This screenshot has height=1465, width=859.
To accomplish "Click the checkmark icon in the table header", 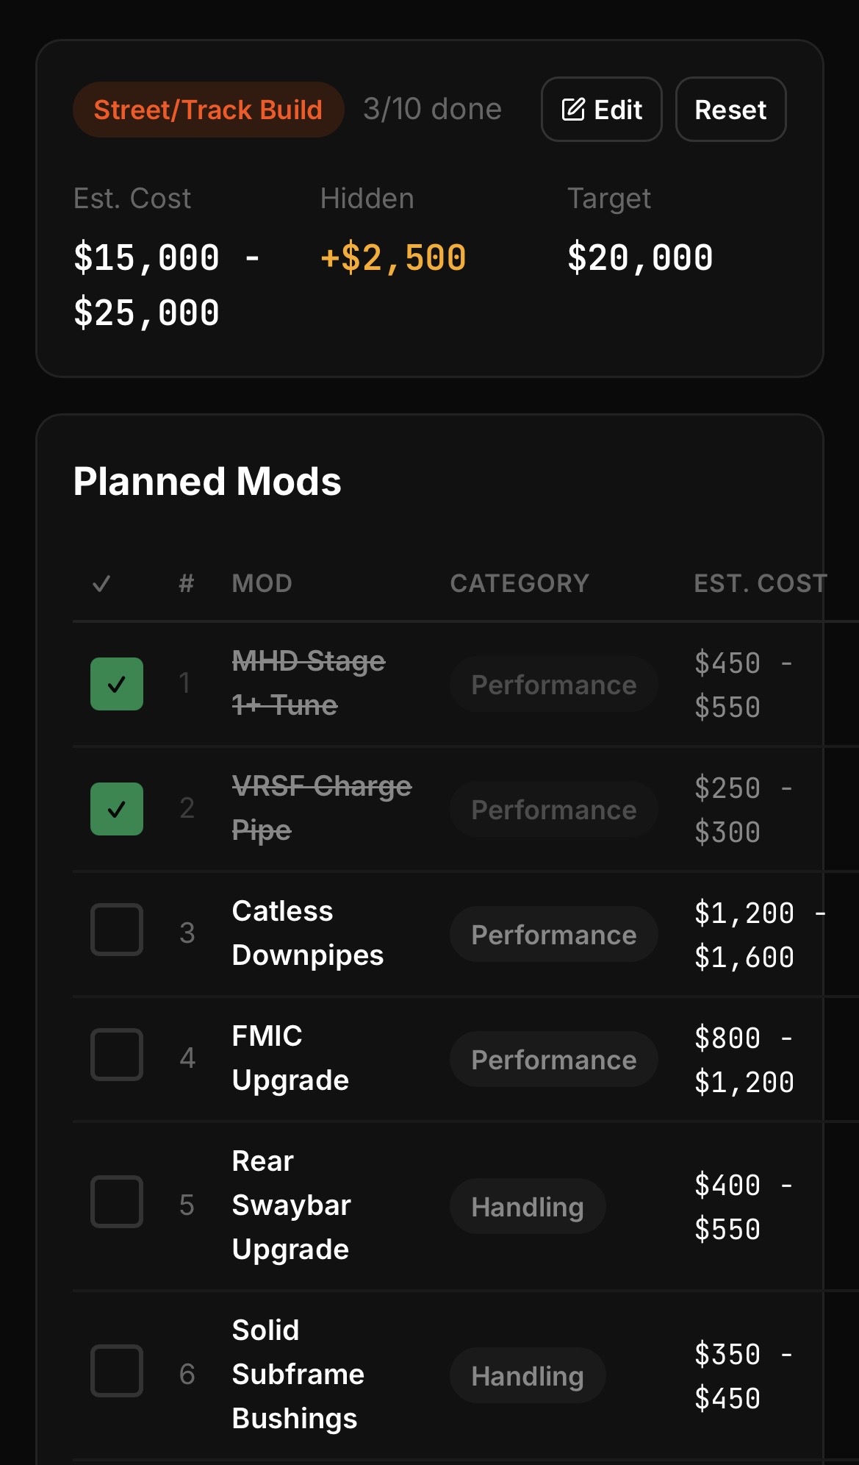I will click(103, 583).
